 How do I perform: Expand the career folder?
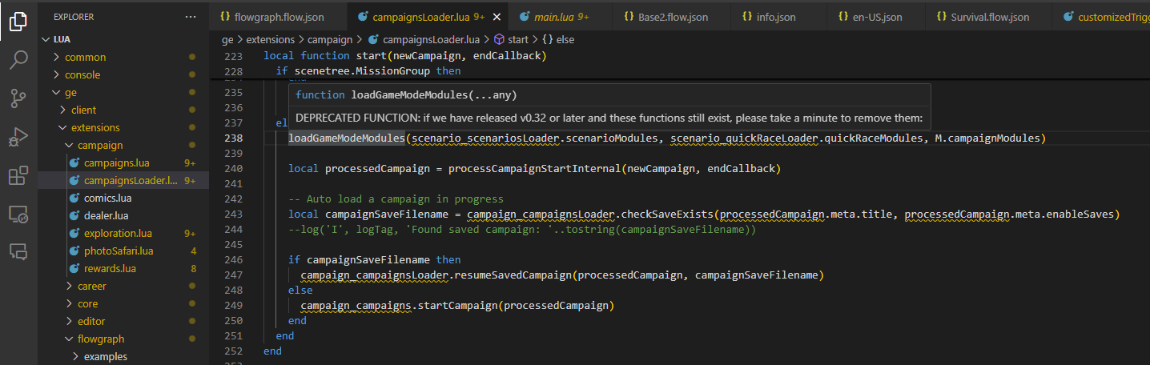click(x=91, y=286)
